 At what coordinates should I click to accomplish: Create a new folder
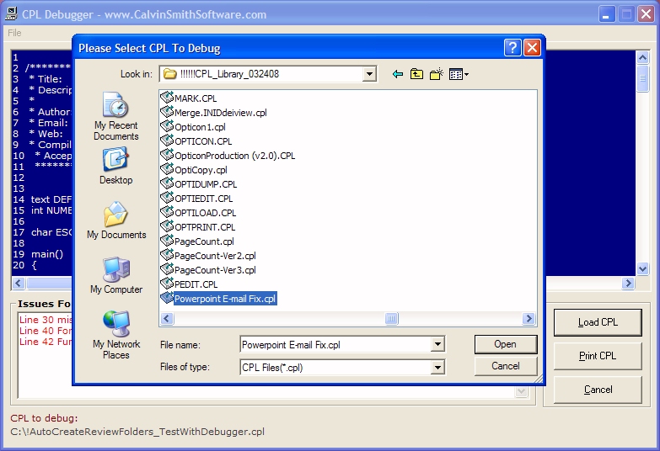click(437, 74)
